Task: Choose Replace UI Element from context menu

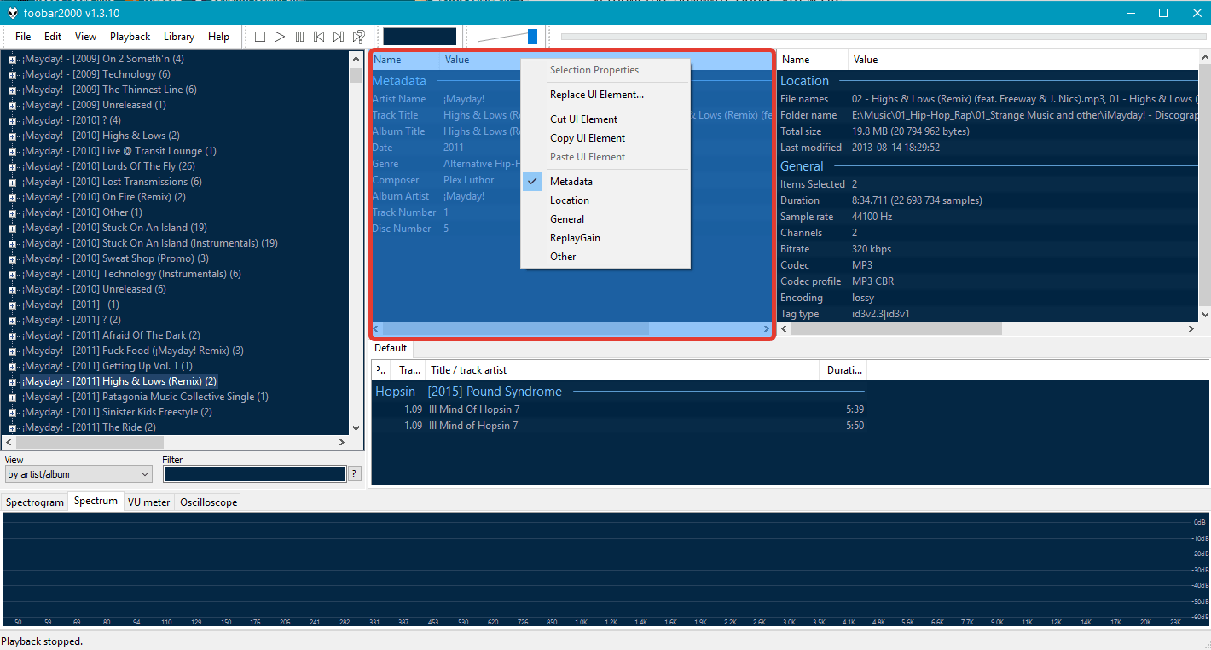Action: (605, 95)
